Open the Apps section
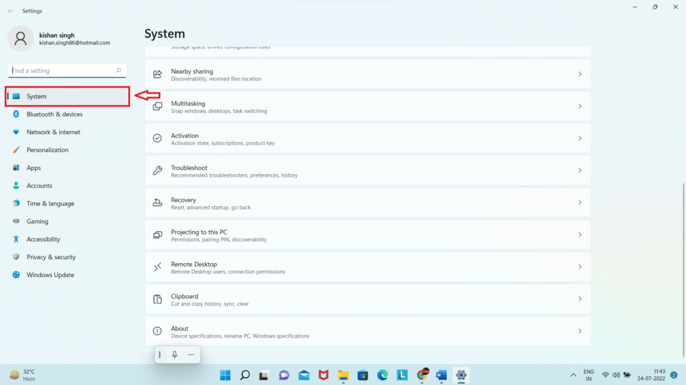Image resolution: width=686 pixels, height=385 pixels. click(x=68, y=168)
